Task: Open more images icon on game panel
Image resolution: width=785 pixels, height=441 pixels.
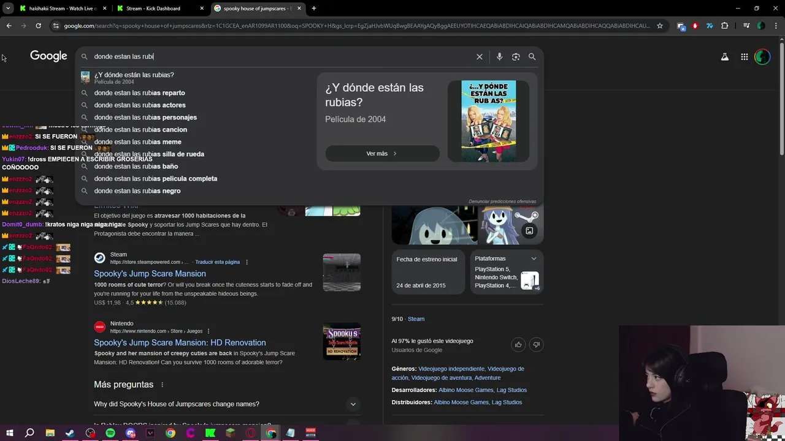Action: pyautogui.click(x=529, y=231)
